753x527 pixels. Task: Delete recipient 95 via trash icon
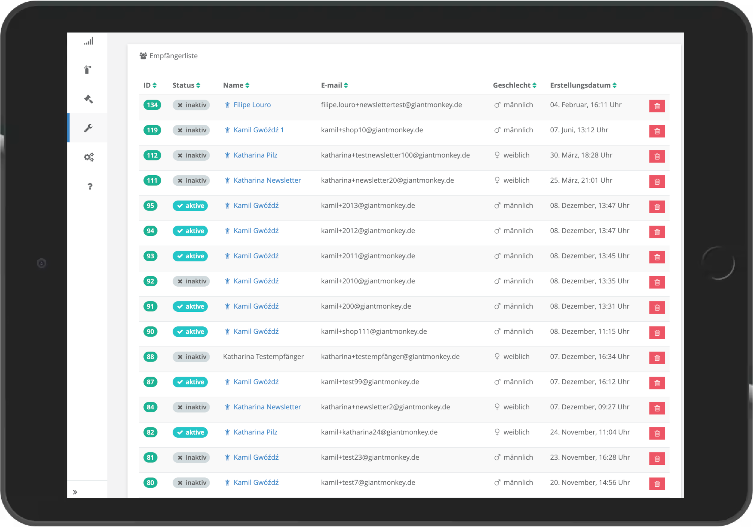(657, 207)
